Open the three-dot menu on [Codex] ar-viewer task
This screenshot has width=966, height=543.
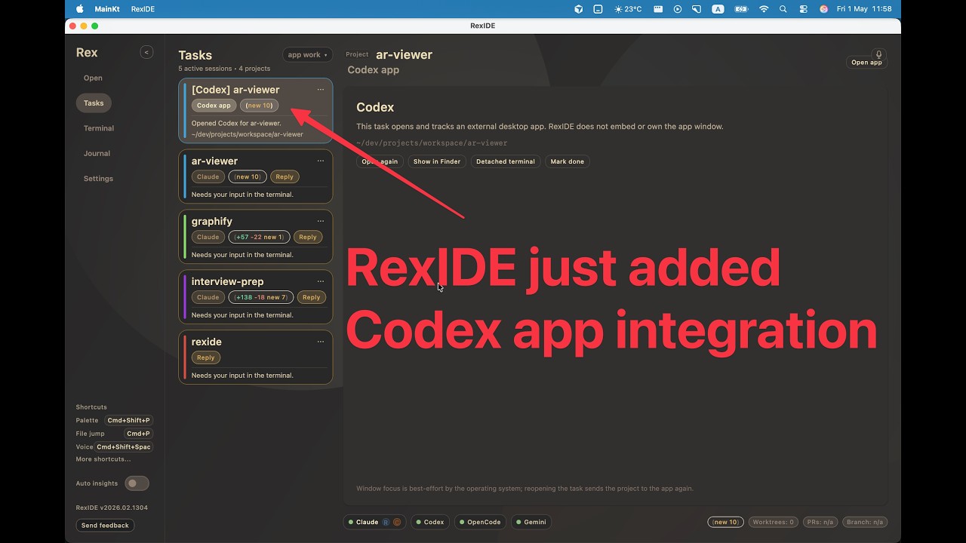tap(321, 90)
